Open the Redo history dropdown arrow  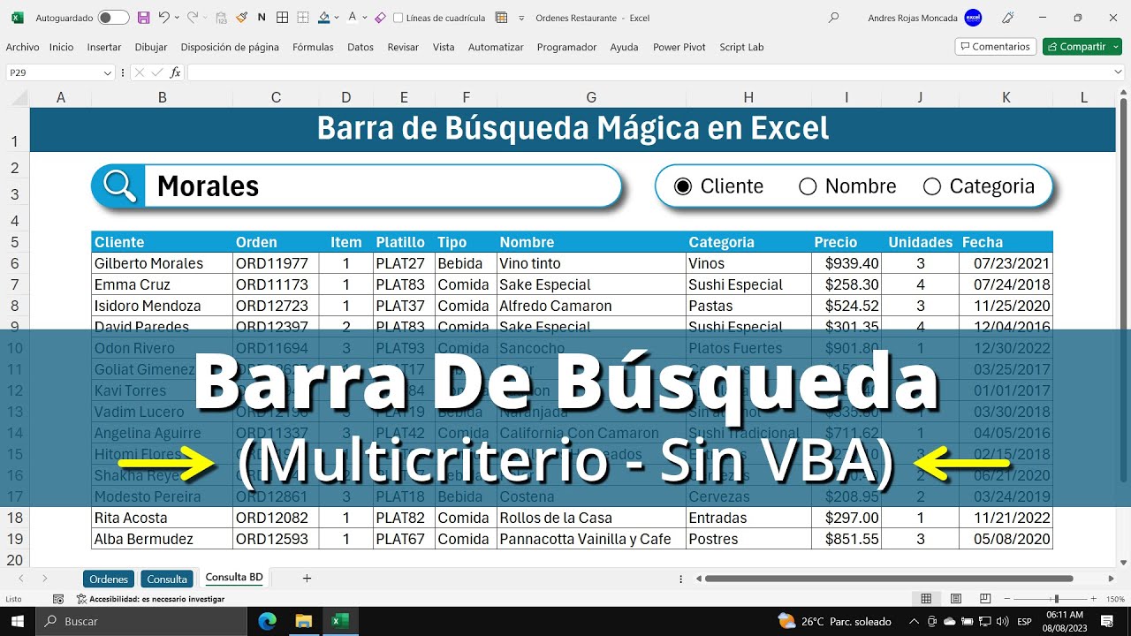tap(206, 18)
